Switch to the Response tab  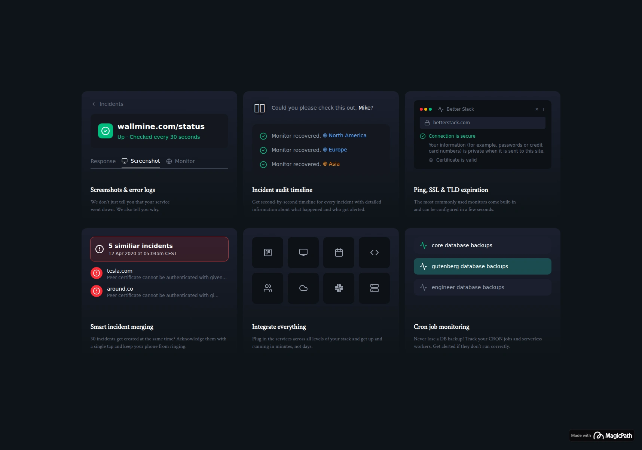coord(103,161)
